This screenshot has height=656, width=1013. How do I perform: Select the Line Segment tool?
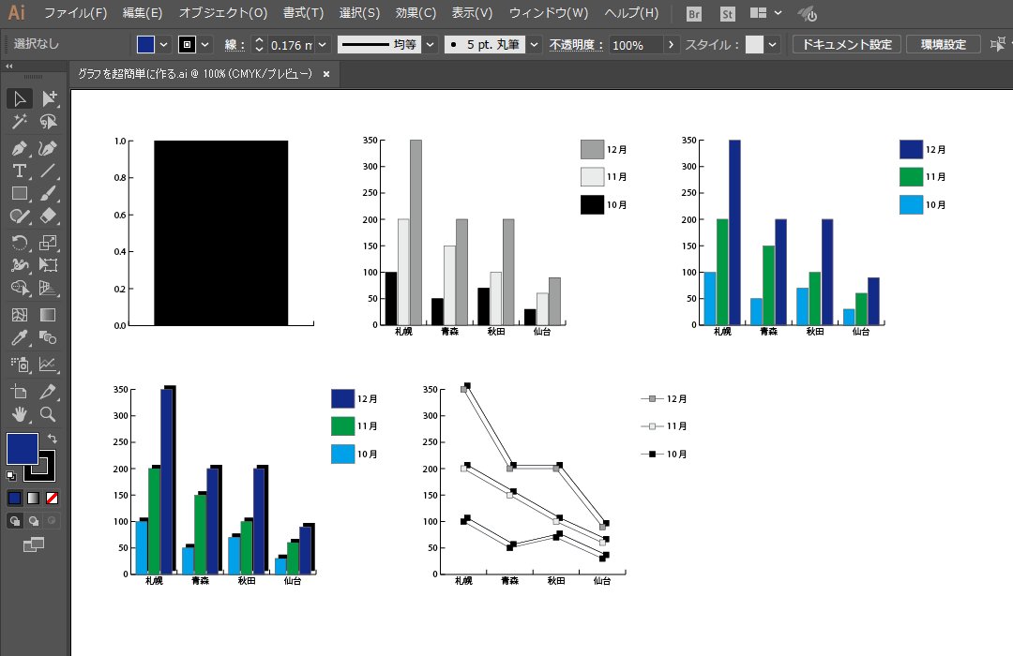pyautogui.click(x=49, y=171)
